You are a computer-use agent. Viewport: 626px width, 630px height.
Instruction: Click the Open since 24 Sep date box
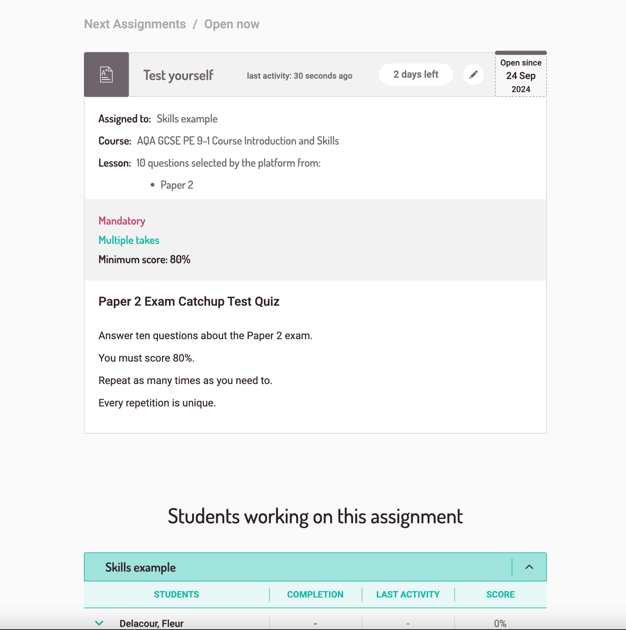coord(520,76)
